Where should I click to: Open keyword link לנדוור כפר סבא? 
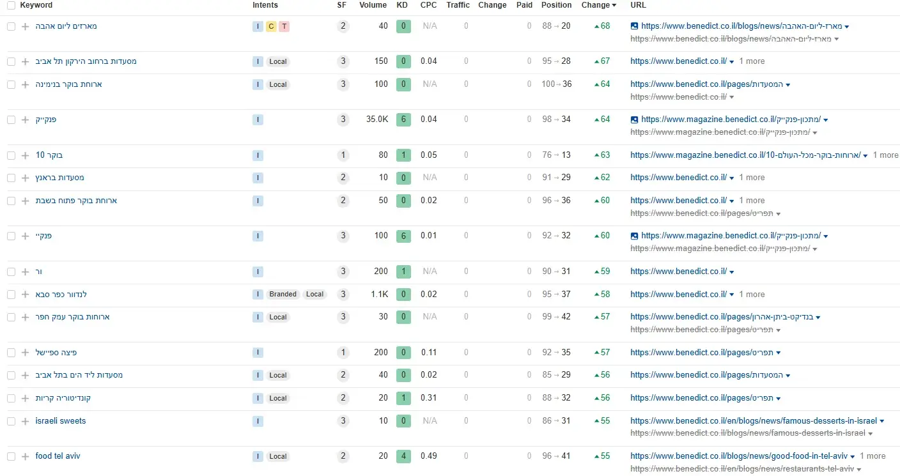(61, 295)
